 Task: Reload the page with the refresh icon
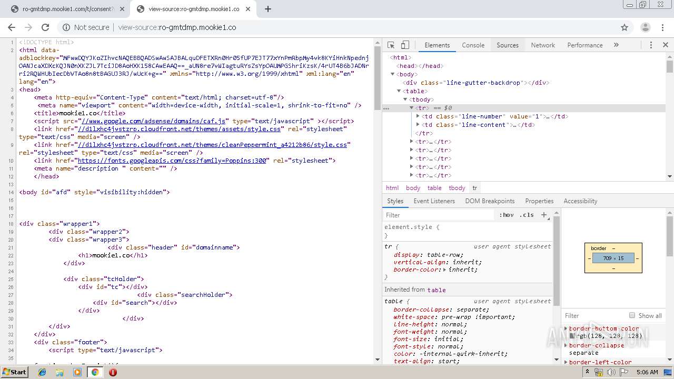[x=45, y=27]
